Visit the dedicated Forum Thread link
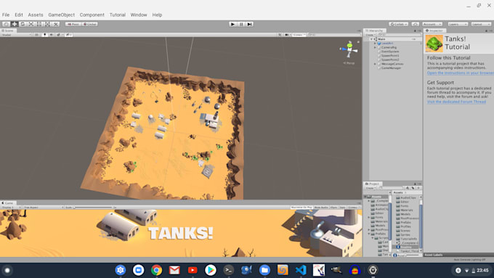Screen dimensions: 494x278 pyautogui.click(x=456, y=102)
